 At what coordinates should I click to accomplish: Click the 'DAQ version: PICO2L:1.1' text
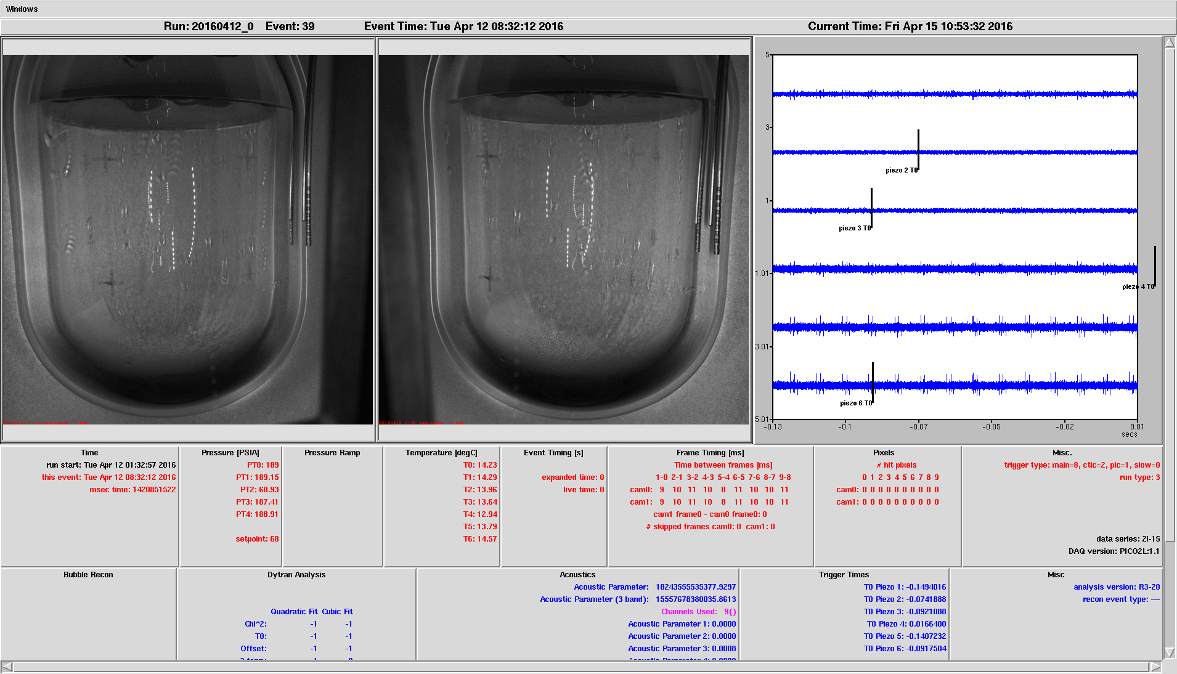click(x=1114, y=551)
